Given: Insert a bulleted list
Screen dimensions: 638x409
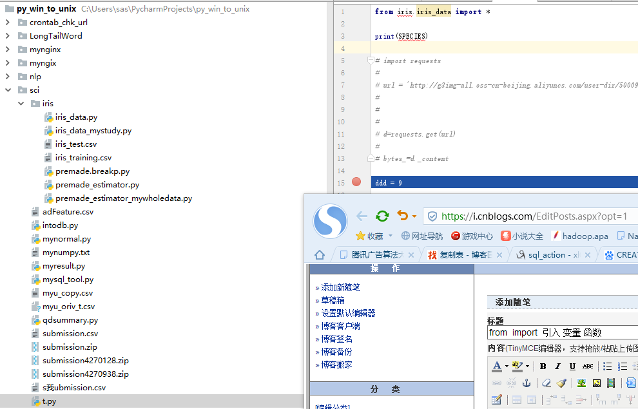Looking at the screenshot, I should (x=607, y=366).
